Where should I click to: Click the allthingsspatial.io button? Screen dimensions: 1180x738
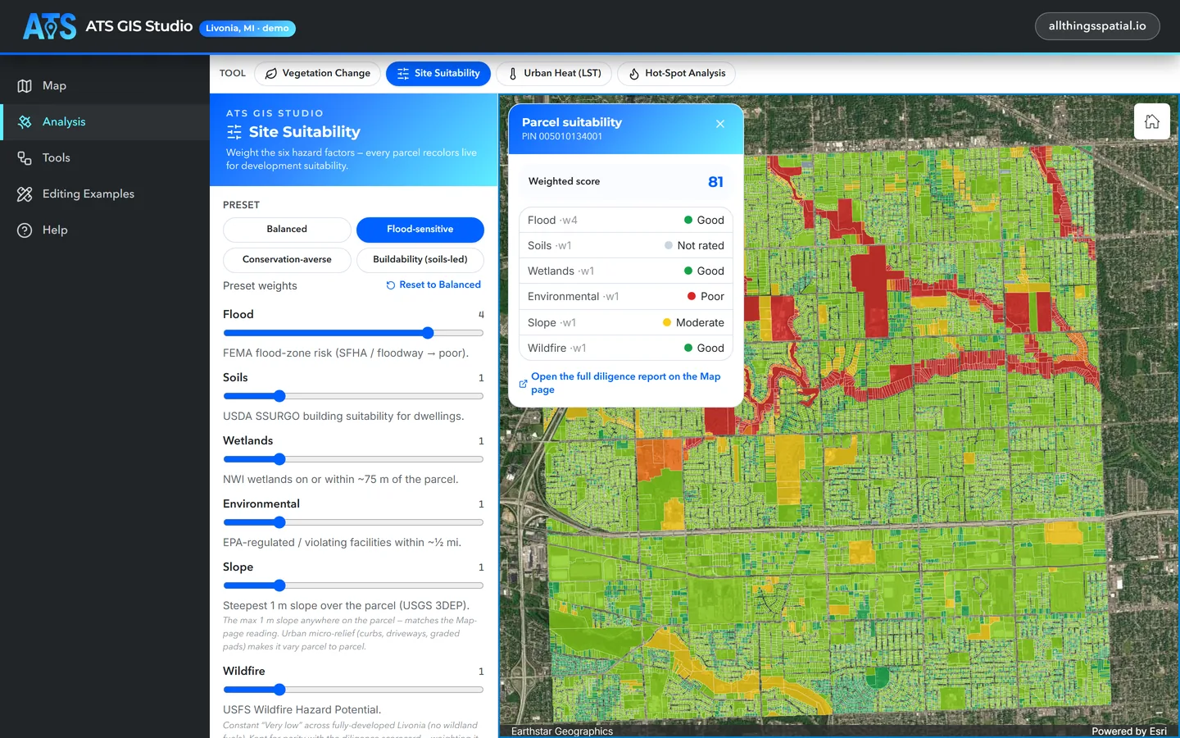point(1097,26)
